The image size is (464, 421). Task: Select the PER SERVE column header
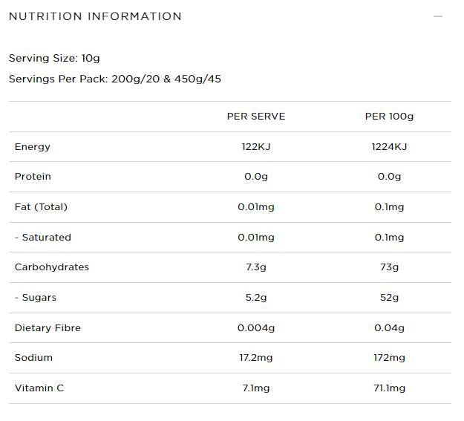(256, 117)
